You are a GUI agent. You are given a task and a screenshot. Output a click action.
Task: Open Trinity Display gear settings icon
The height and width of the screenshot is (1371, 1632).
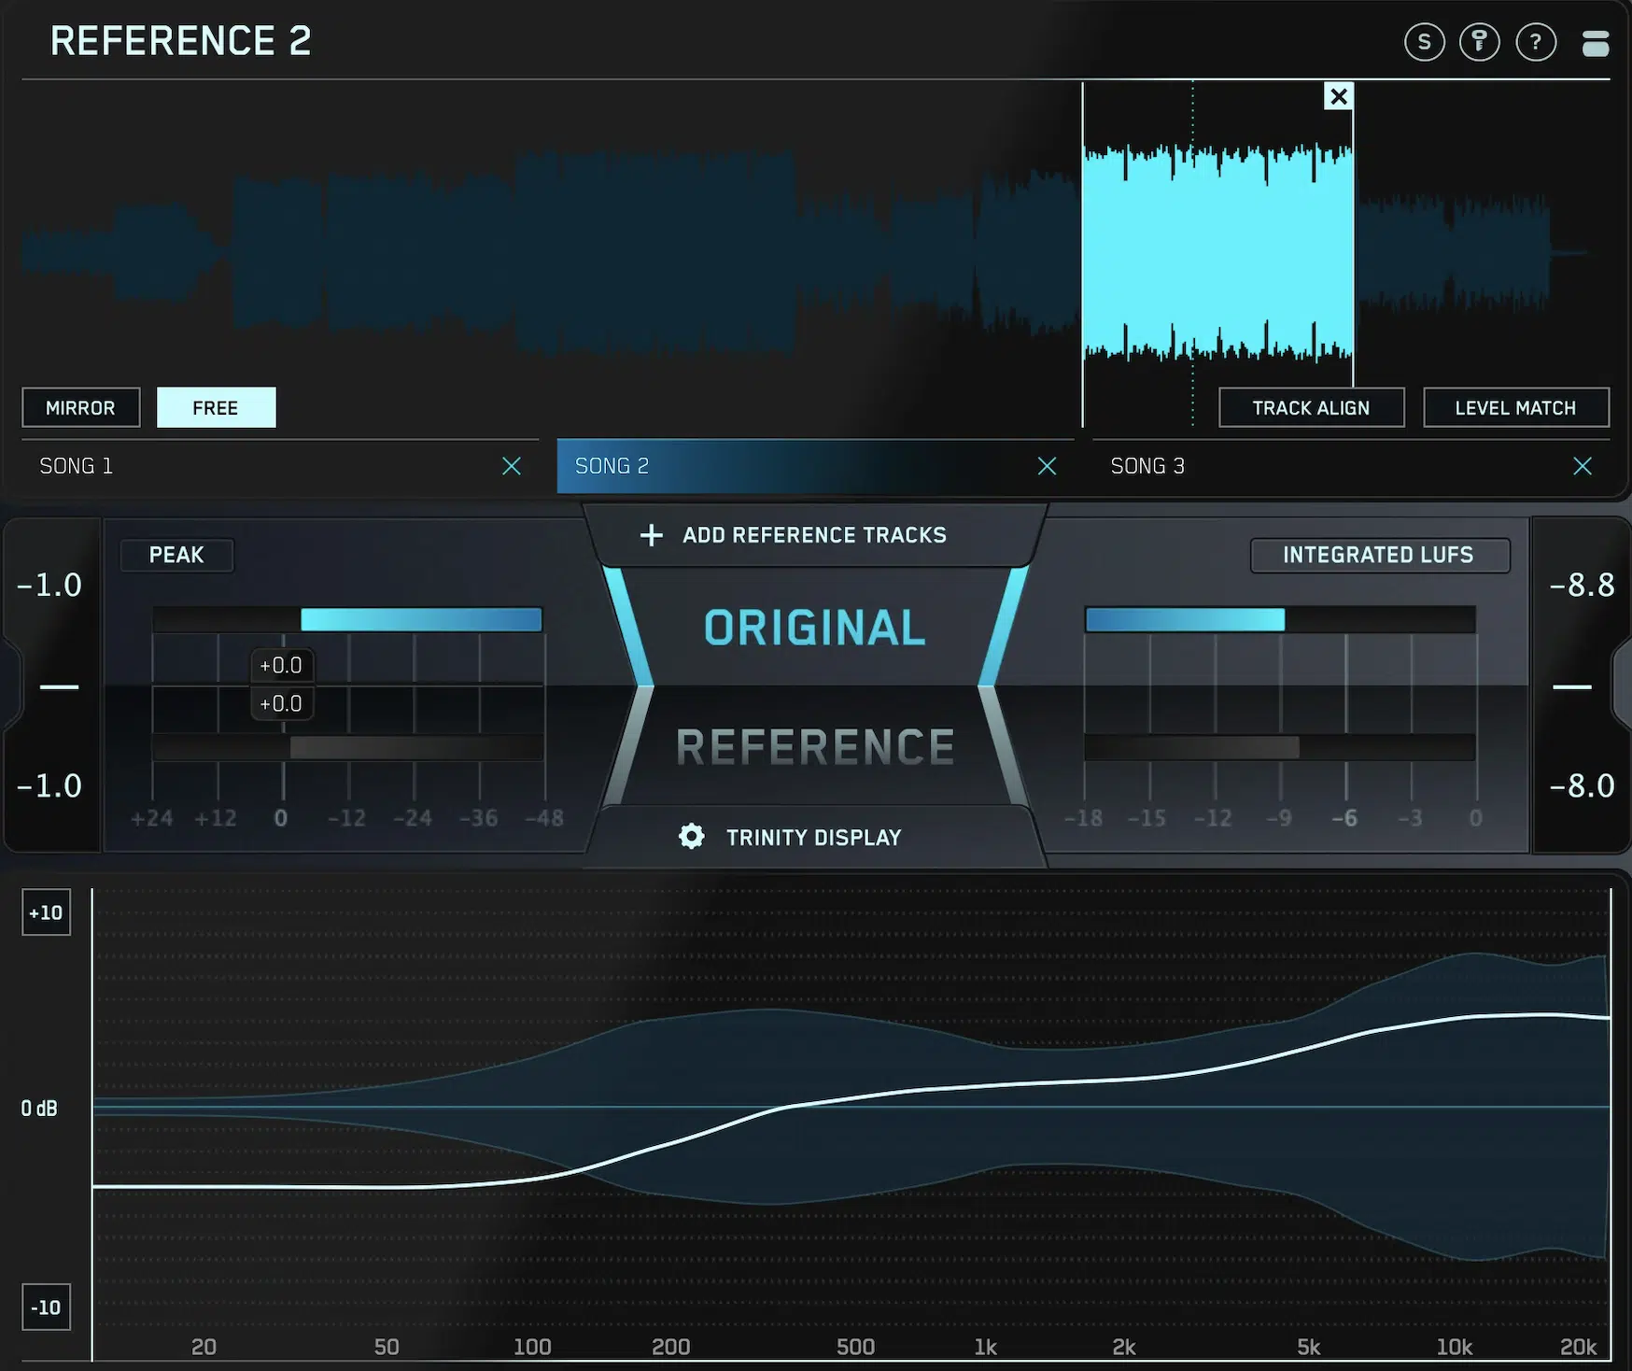click(692, 836)
